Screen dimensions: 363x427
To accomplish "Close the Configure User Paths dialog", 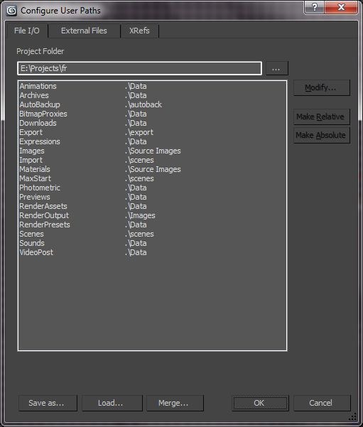I will [341, 7].
